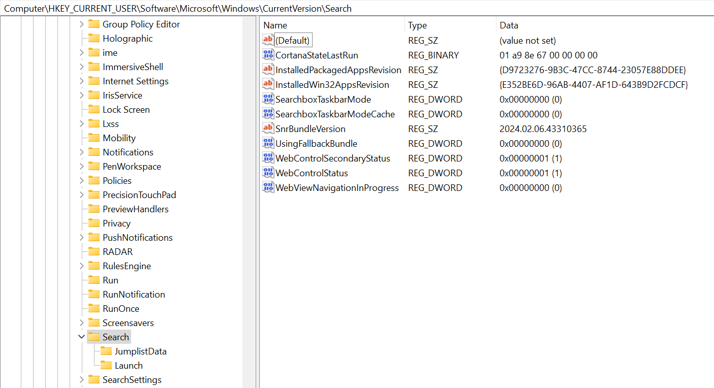Click the Privacy key folder icon
The image size is (714, 388).
tap(94, 223)
